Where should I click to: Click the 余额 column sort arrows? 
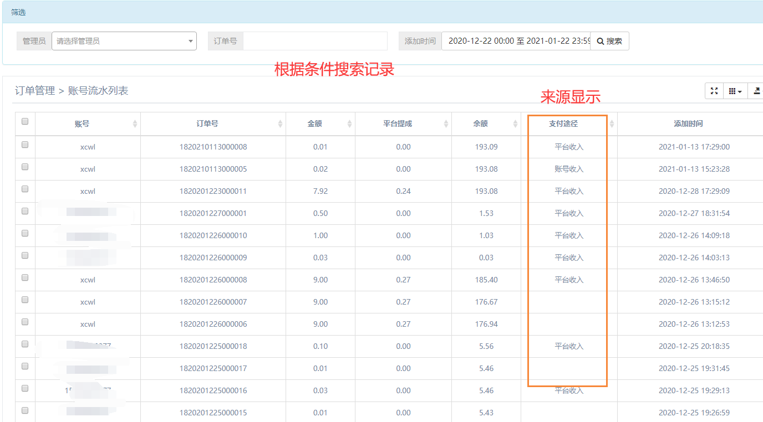point(515,124)
